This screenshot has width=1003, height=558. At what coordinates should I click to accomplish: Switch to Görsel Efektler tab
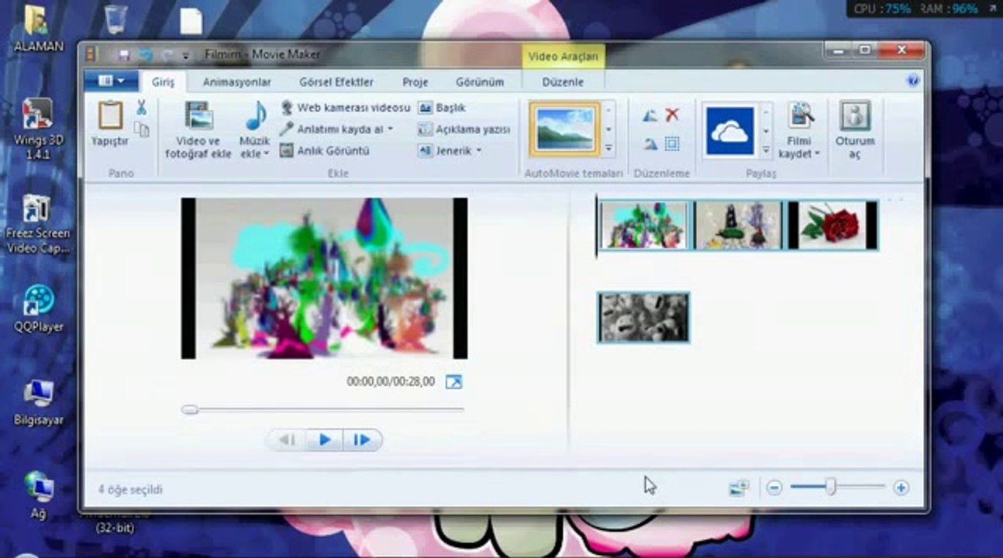(x=336, y=81)
